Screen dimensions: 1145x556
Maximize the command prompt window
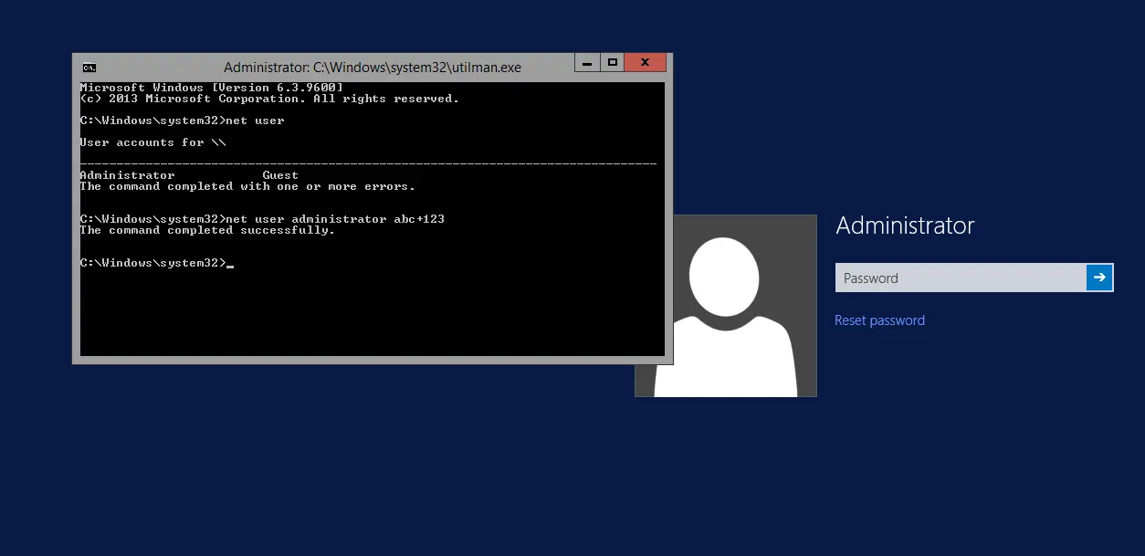613,63
